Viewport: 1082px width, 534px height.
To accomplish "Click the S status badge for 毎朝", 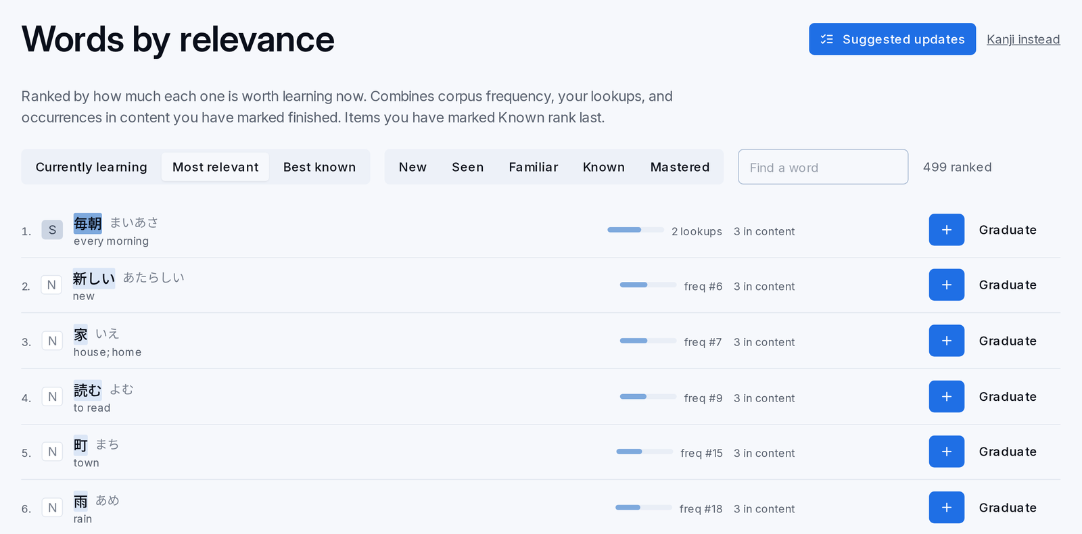I will (52, 230).
